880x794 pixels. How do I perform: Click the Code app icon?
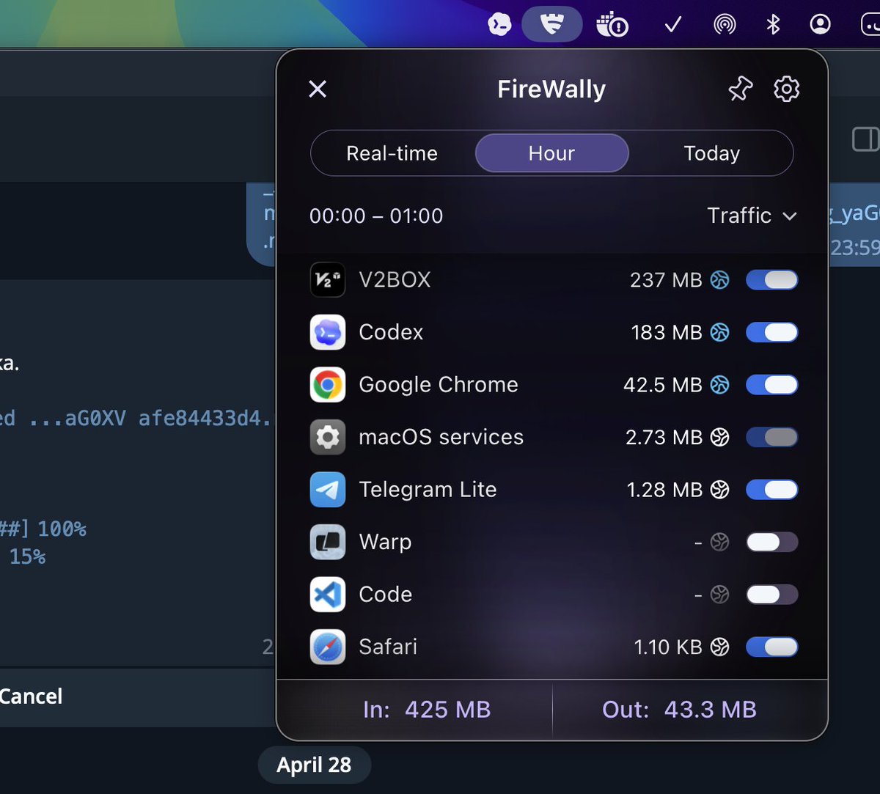[327, 595]
